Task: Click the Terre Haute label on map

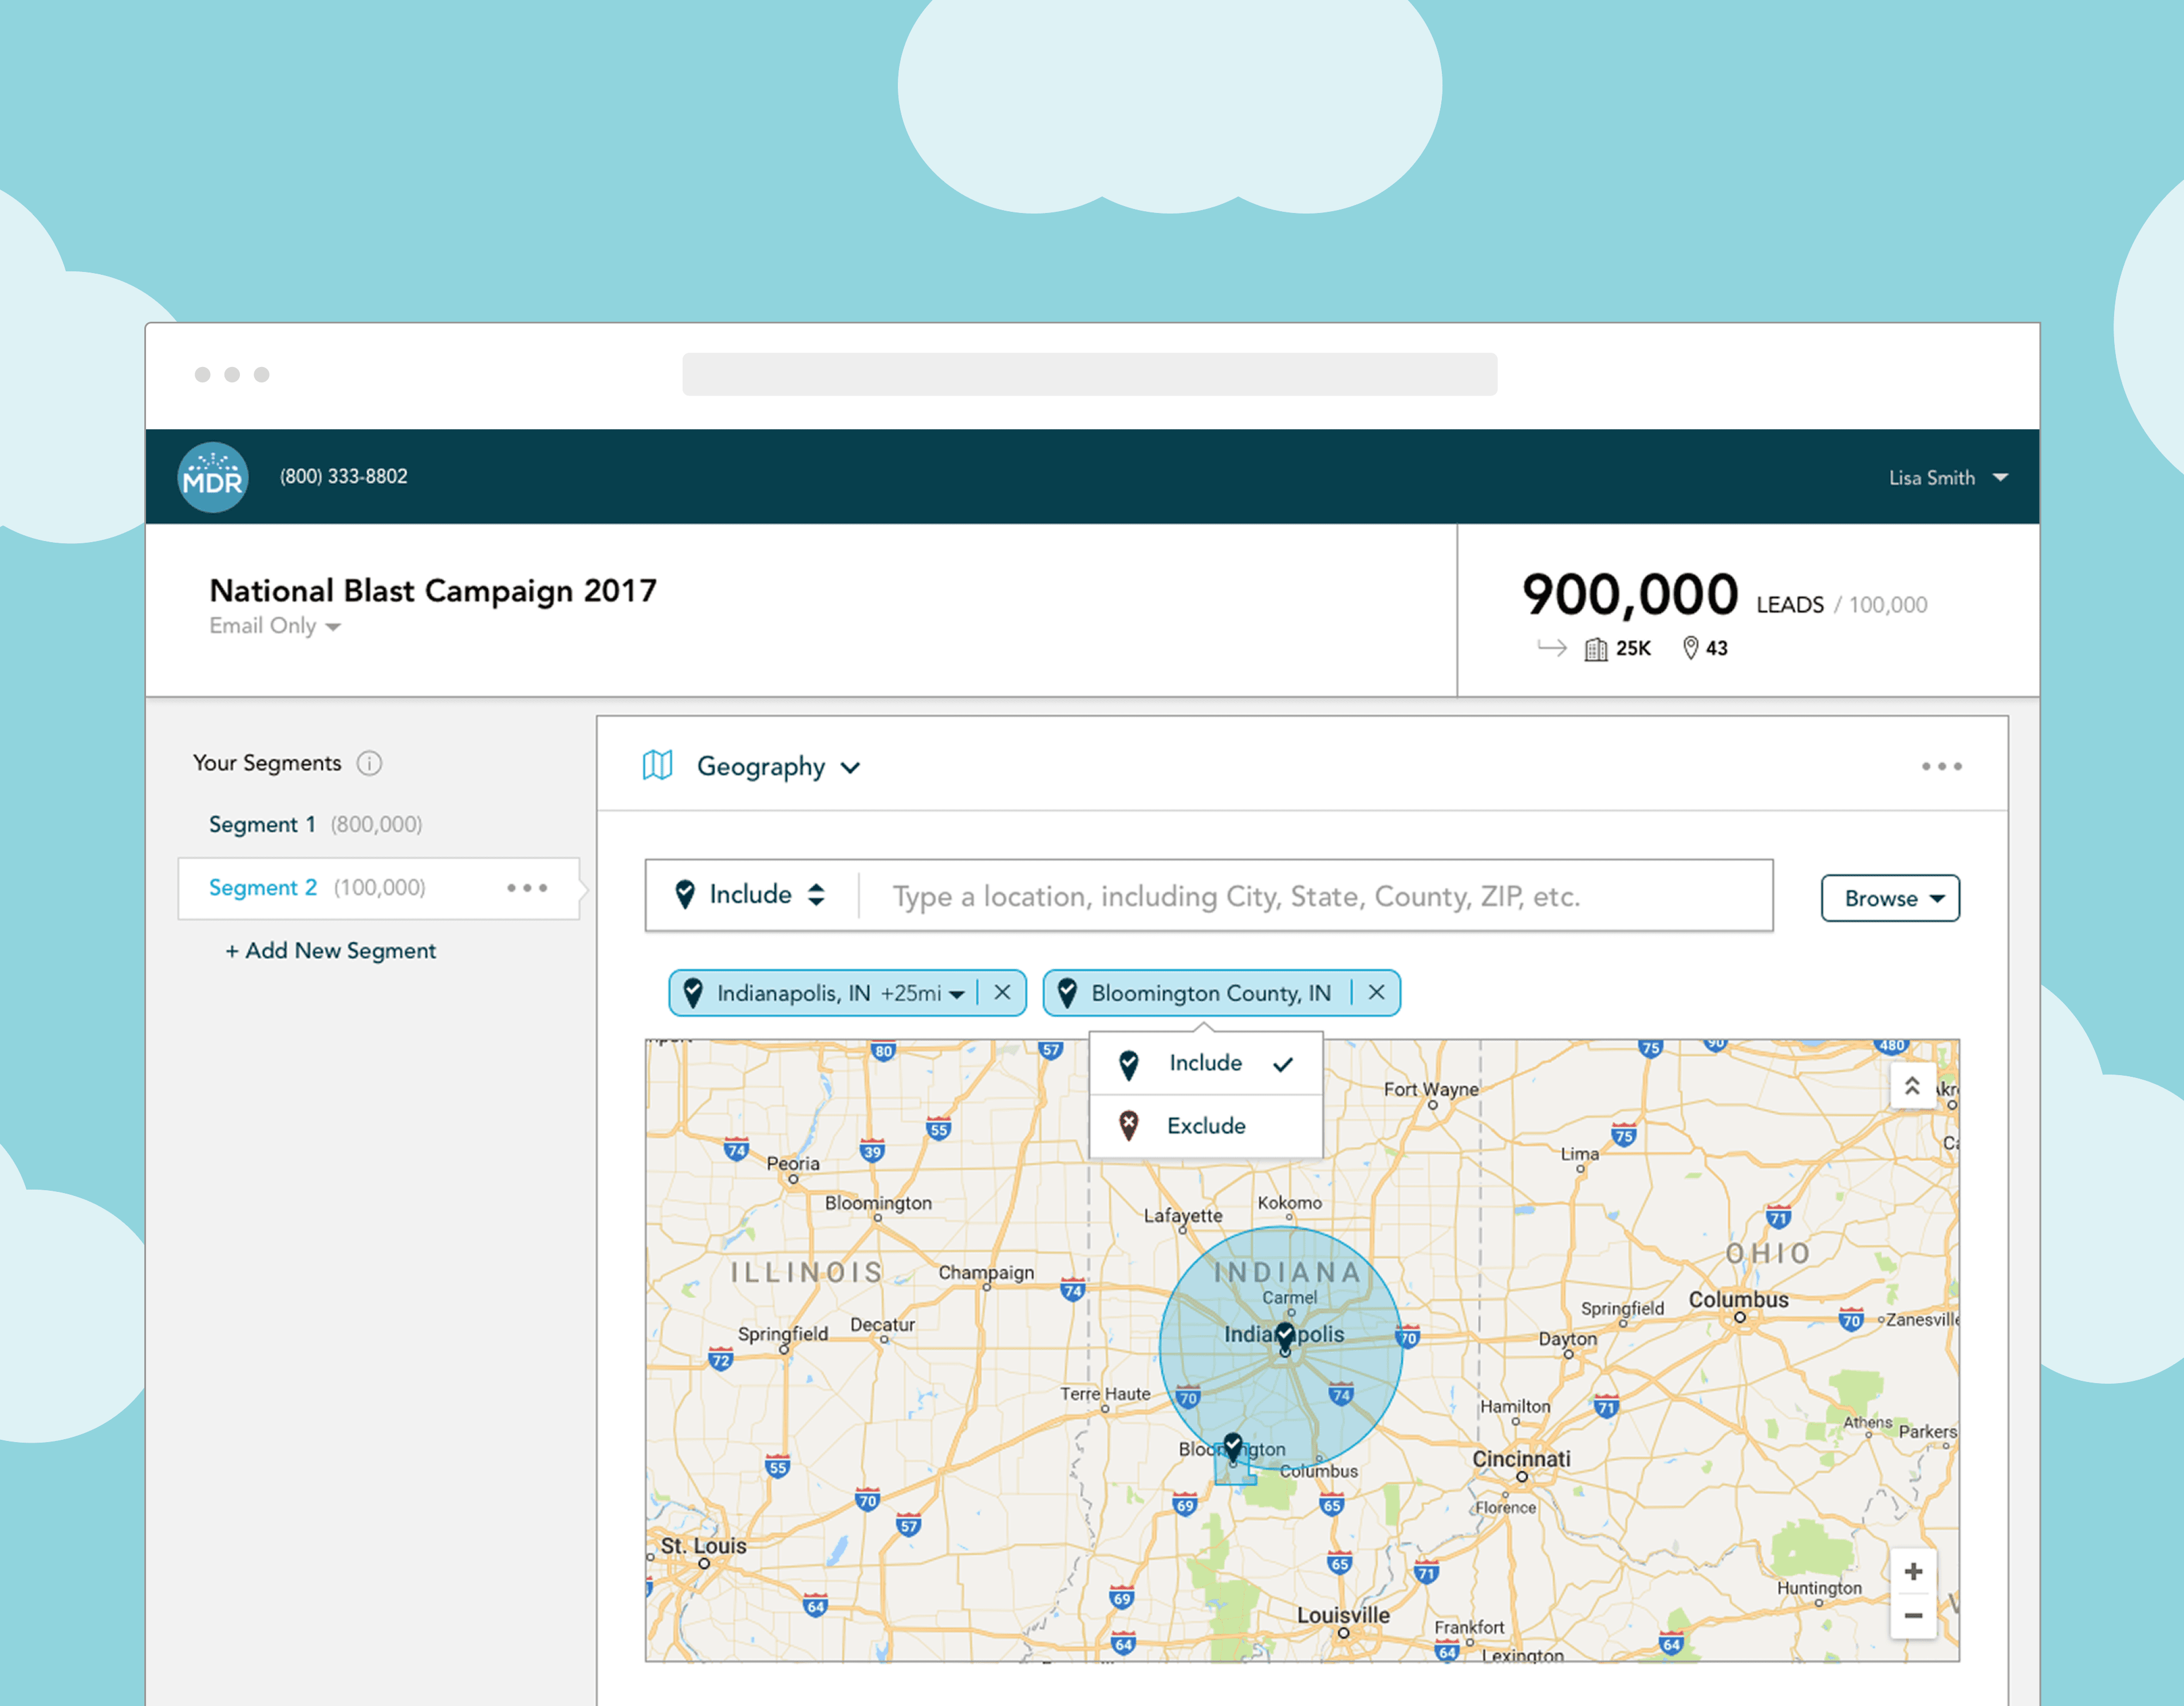Action: 1105,1393
